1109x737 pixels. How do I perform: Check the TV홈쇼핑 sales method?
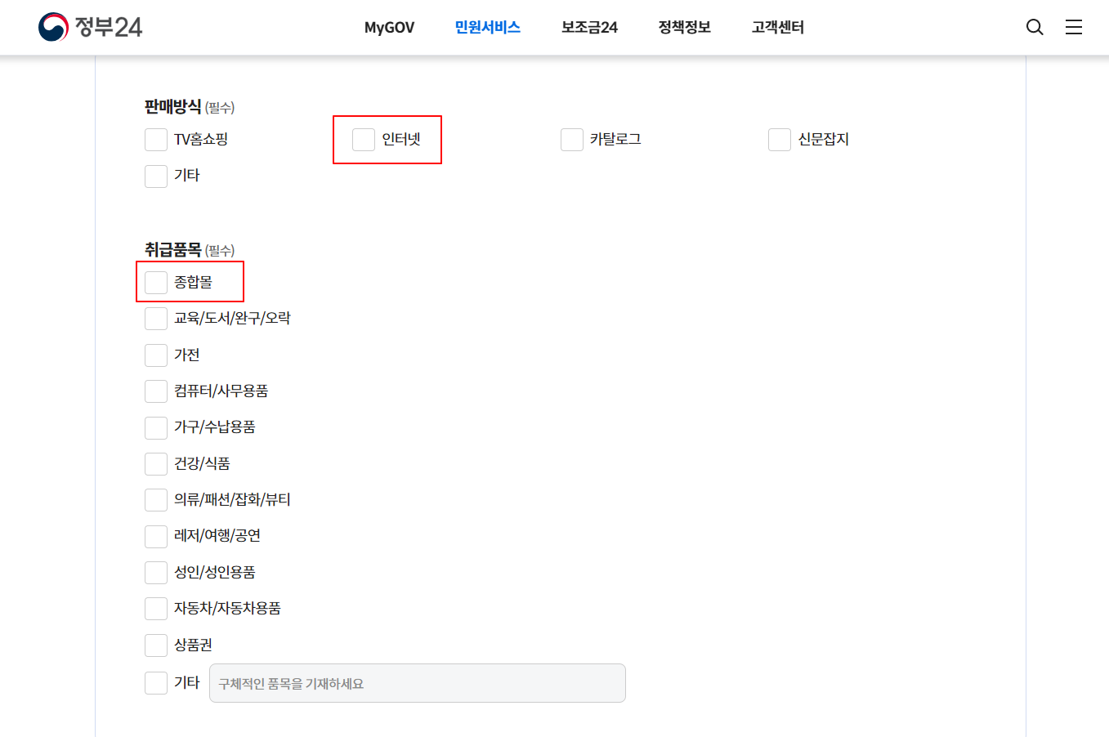(156, 140)
